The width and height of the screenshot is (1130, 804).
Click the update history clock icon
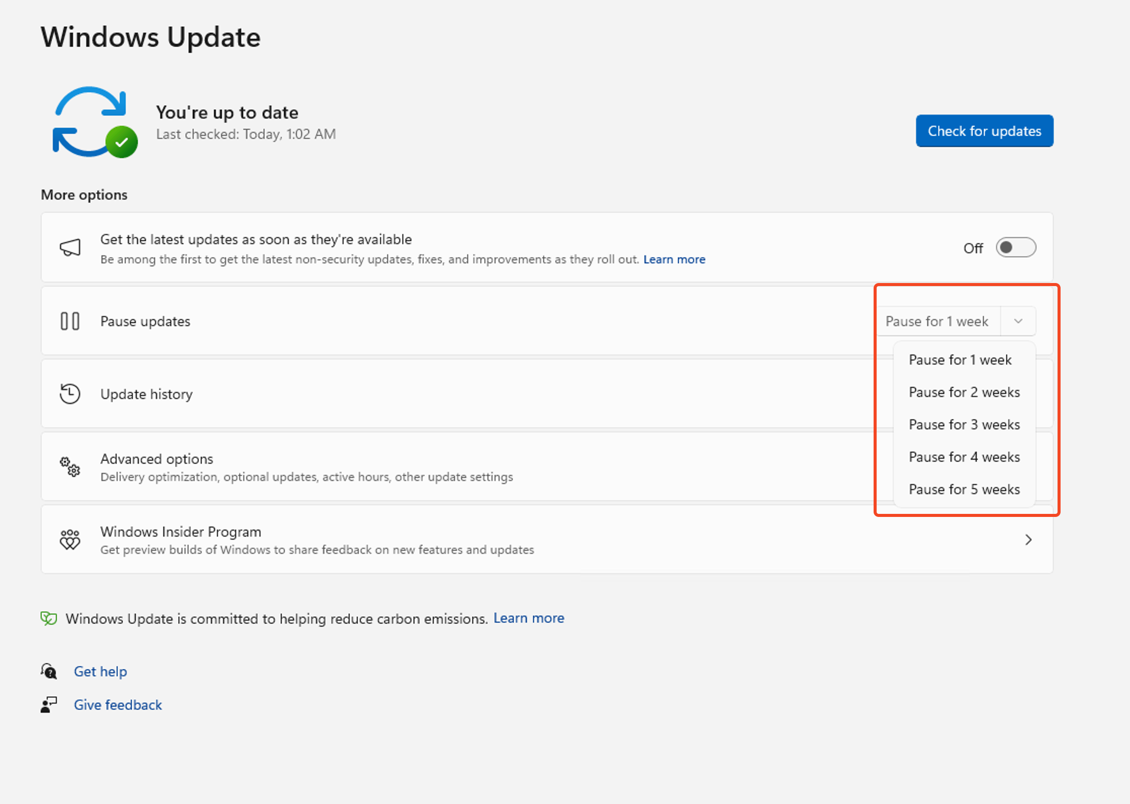[70, 394]
